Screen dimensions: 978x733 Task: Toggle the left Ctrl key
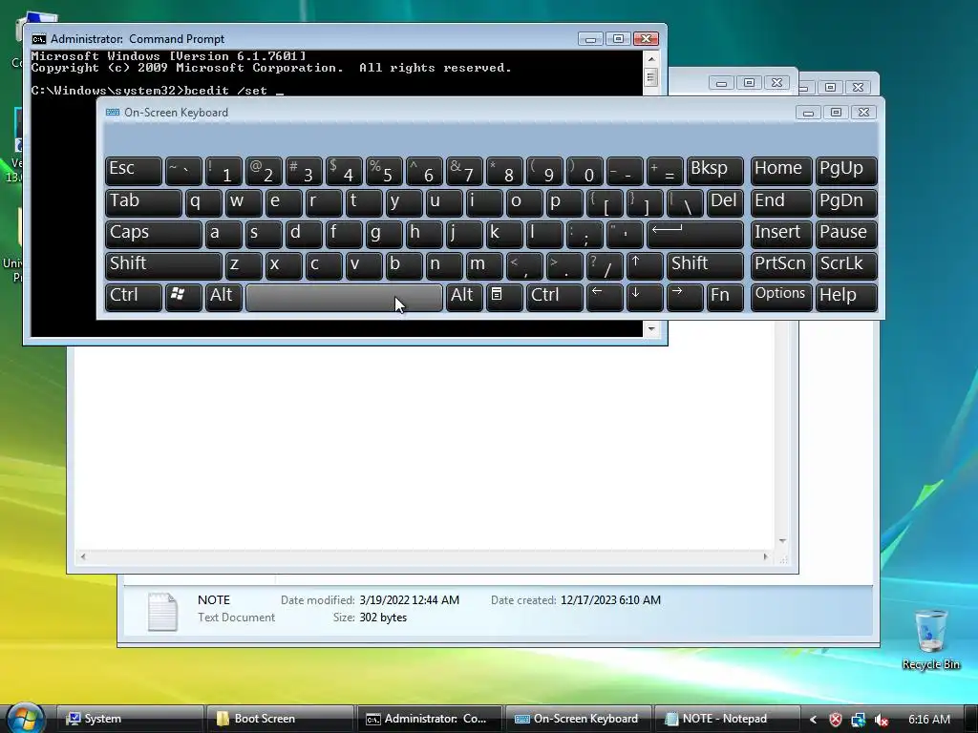pyautogui.click(x=134, y=297)
